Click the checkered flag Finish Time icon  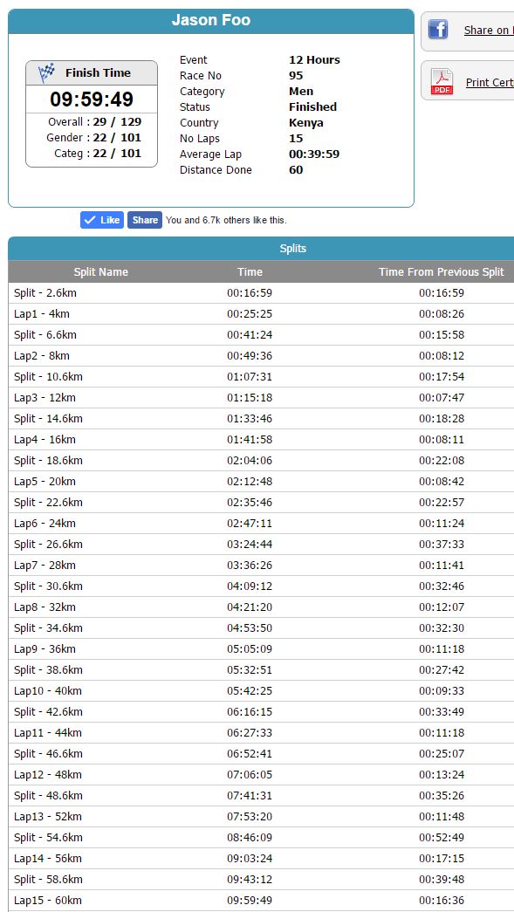click(46, 73)
